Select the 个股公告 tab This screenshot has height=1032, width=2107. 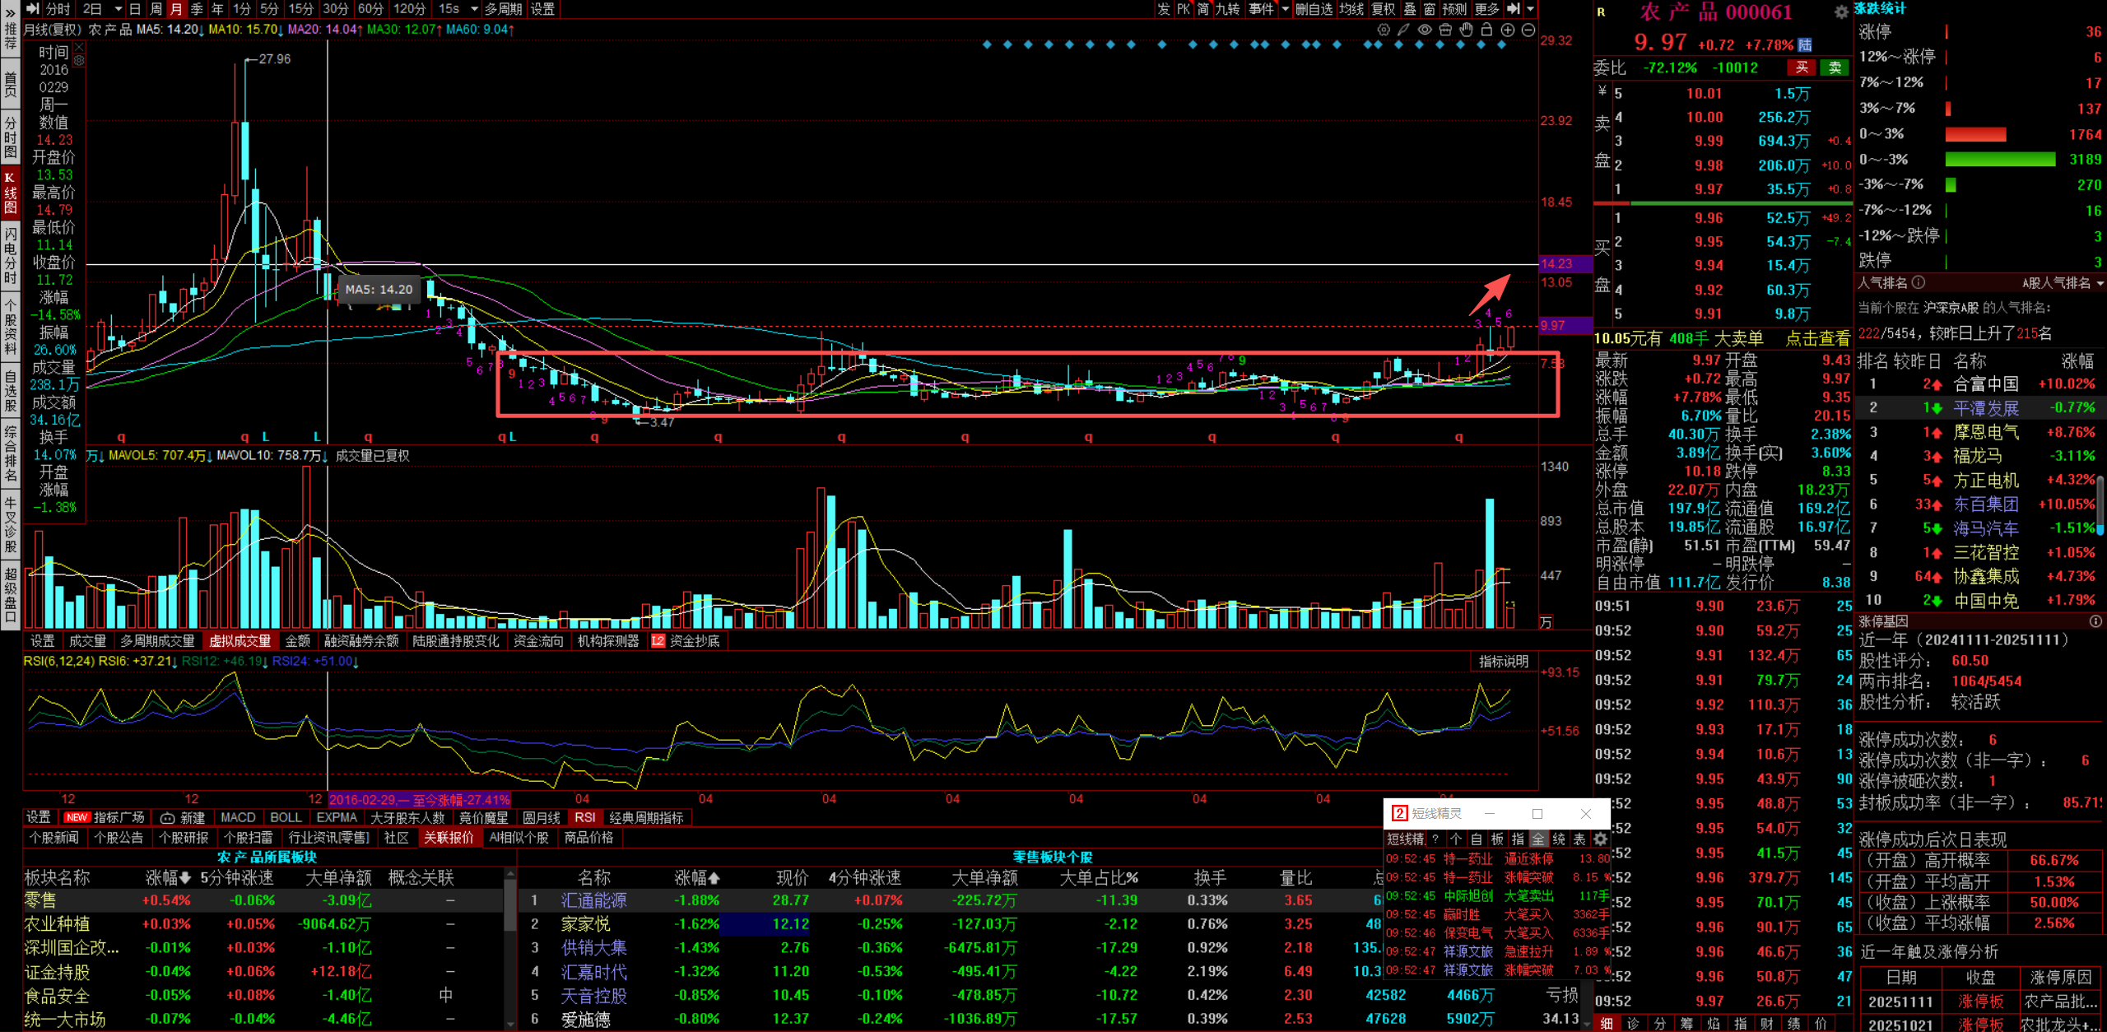[x=119, y=837]
